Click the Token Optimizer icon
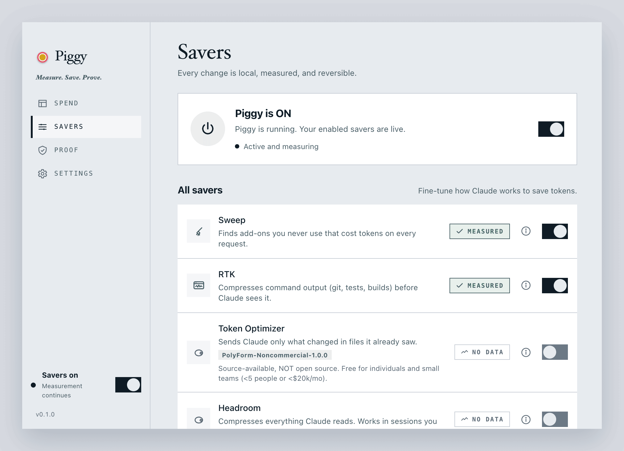624x451 pixels. 199,352
